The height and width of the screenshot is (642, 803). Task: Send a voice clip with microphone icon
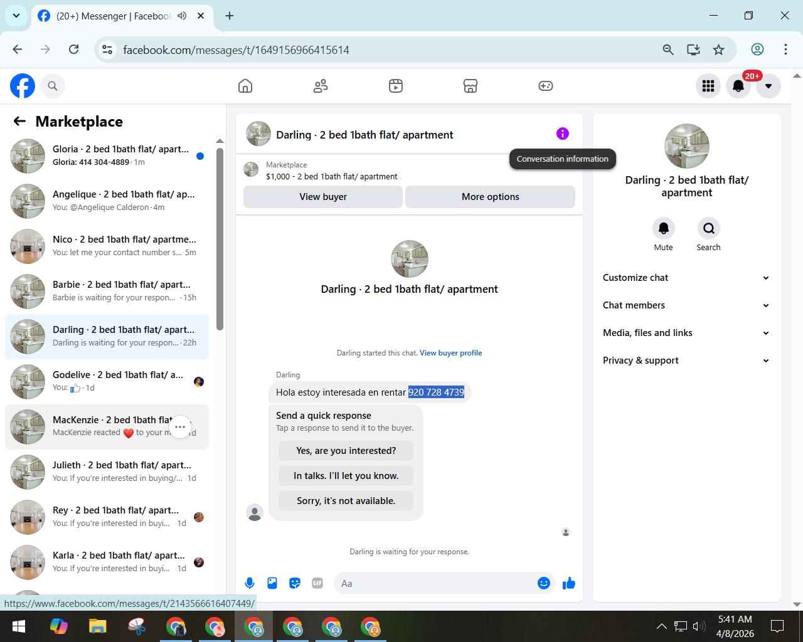point(250,584)
